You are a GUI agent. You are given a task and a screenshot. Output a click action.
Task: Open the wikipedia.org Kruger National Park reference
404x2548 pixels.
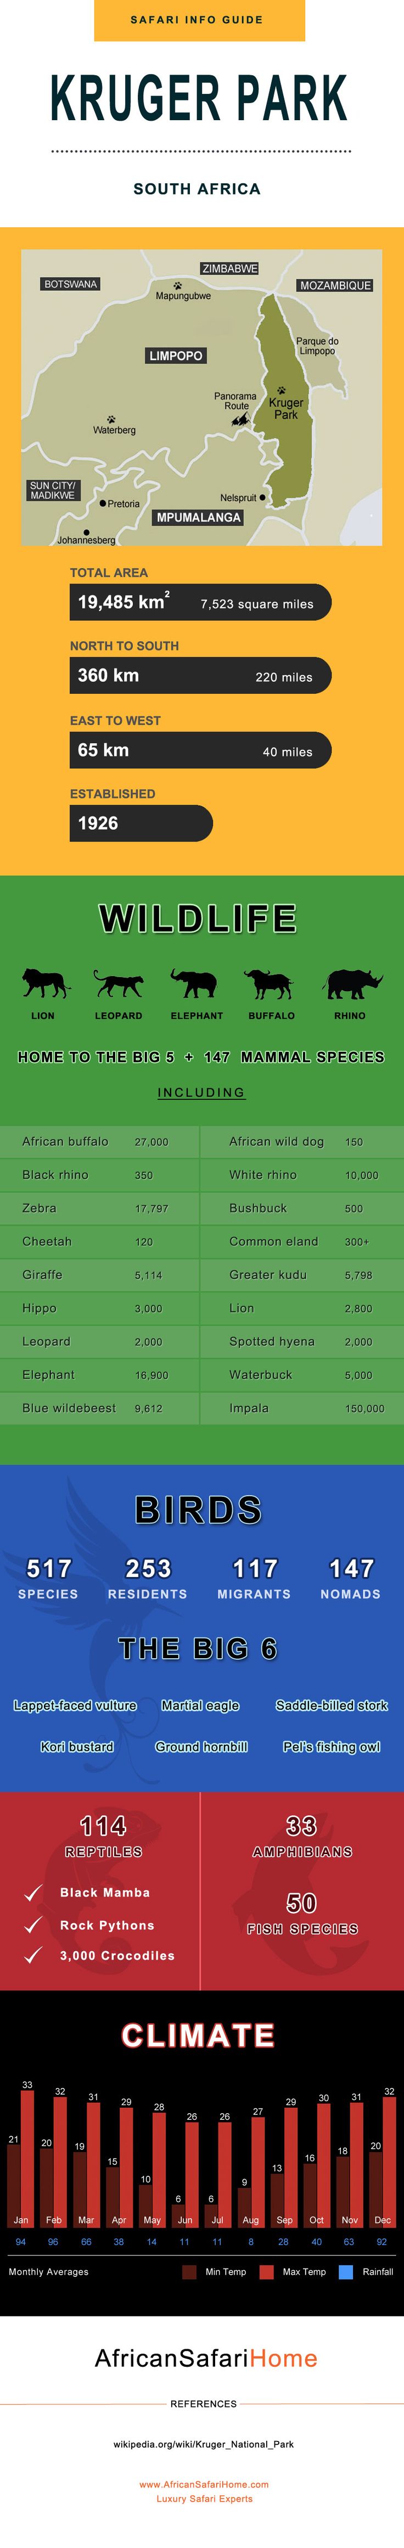click(203, 2444)
